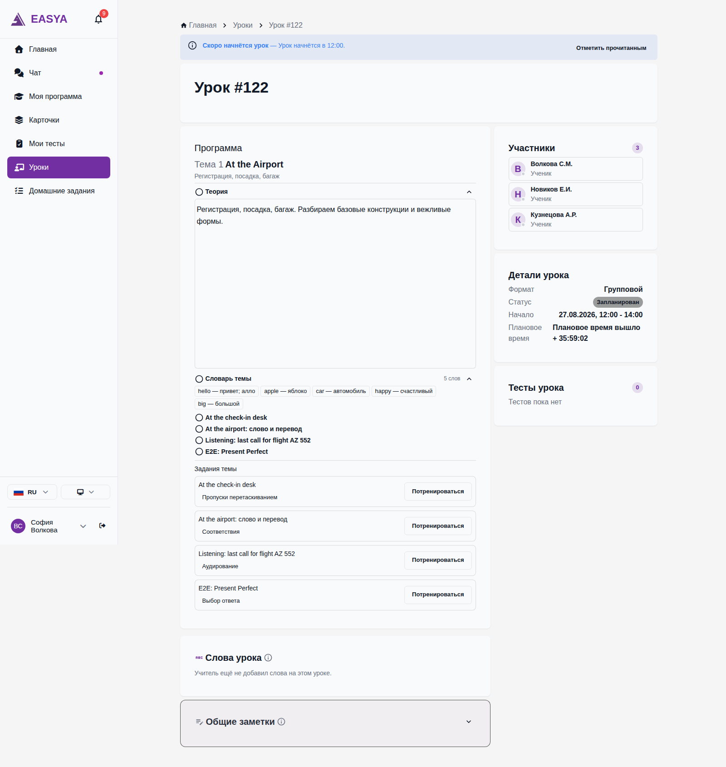The image size is (726, 767).
Task: Click the info icon in the lesson alert banner
Action: (192, 45)
